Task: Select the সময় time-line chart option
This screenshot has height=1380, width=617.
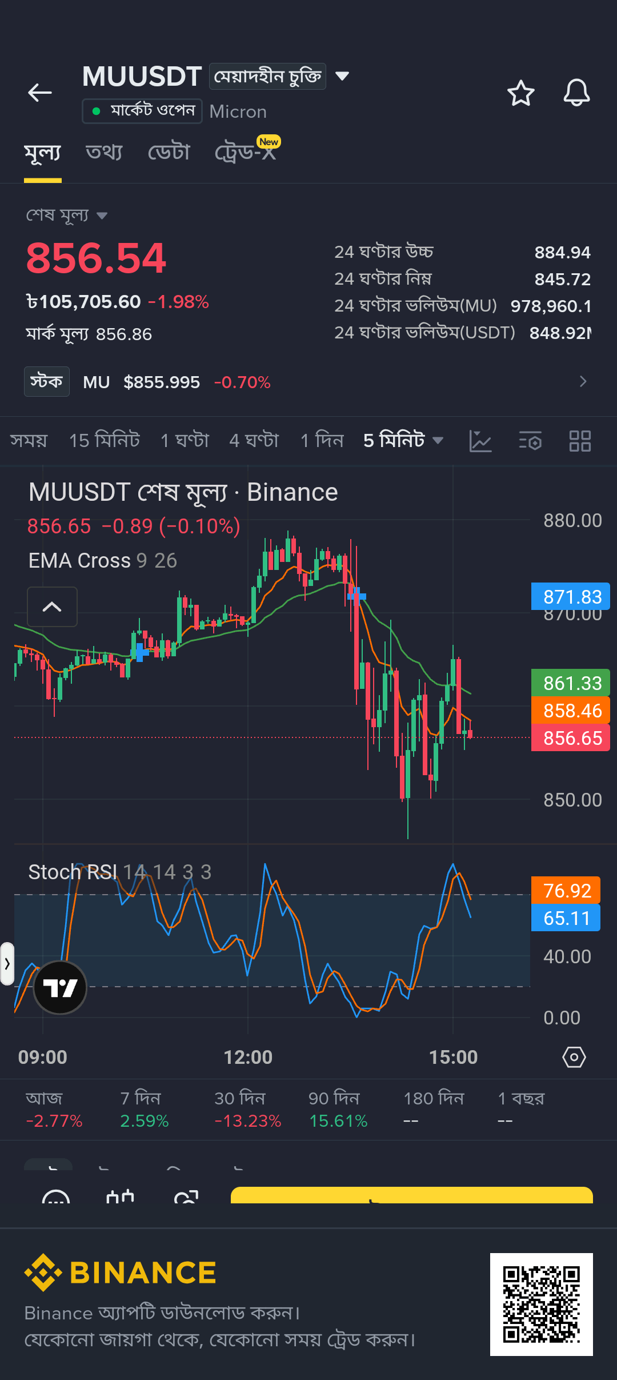Action: [29, 440]
